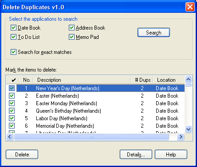Select the Memorial Day (Netherlands) description
The width and height of the screenshot is (197, 167).
coord(65,126)
